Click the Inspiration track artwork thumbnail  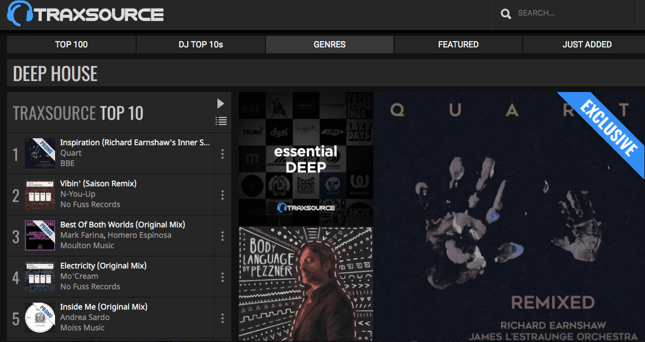pos(40,153)
